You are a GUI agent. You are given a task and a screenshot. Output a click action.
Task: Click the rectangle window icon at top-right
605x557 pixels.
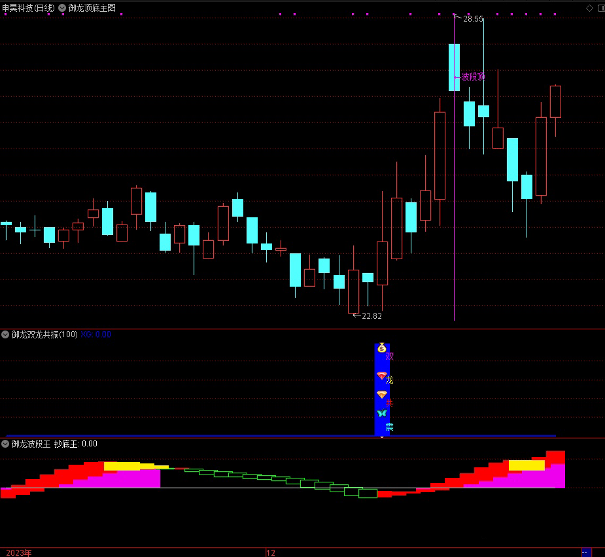click(600, 8)
